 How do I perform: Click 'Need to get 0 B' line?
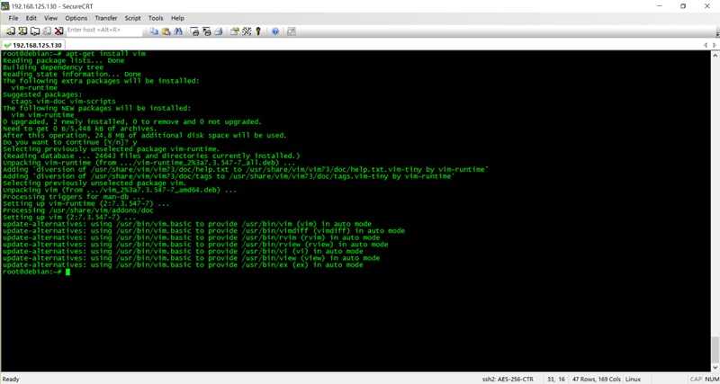tap(80, 129)
